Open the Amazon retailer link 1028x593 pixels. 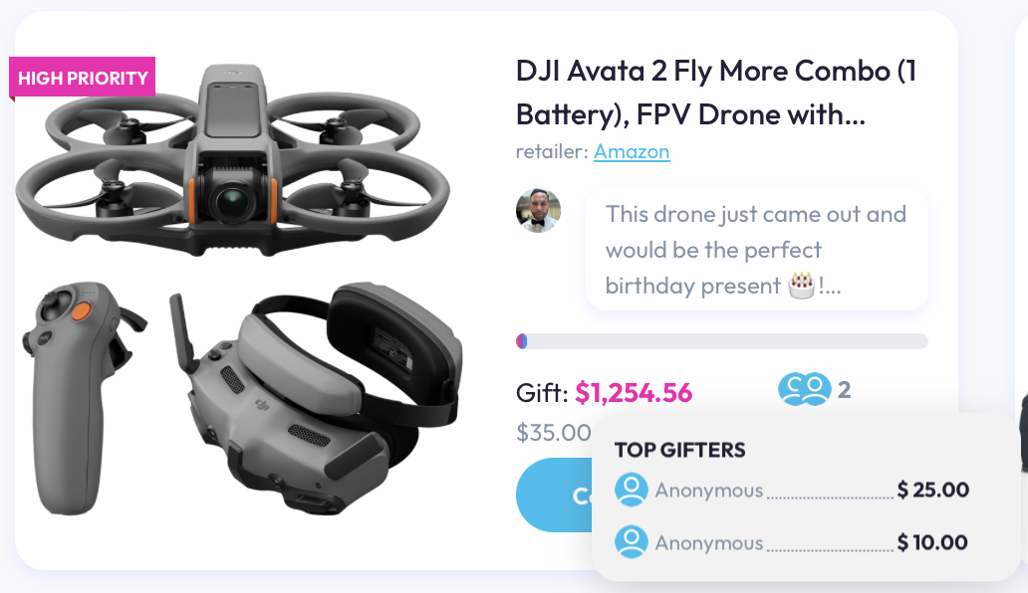click(x=632, y=151)
